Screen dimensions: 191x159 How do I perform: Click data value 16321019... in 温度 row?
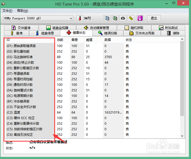[x=113, y=113]
